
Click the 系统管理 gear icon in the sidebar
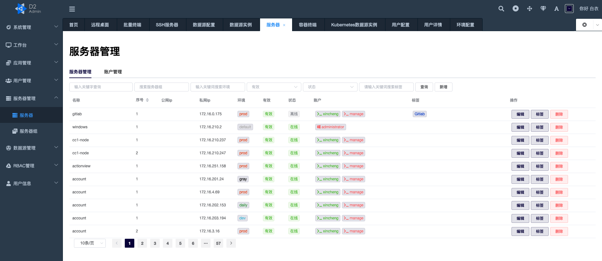click(9, 27)
